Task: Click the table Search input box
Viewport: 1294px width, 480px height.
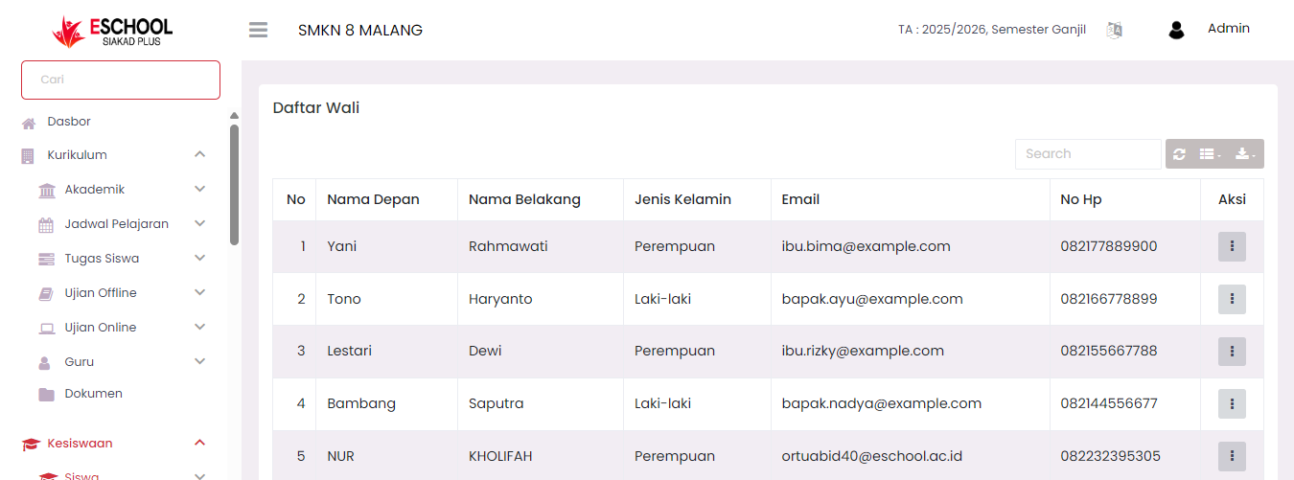Action: click(1088, 154)
